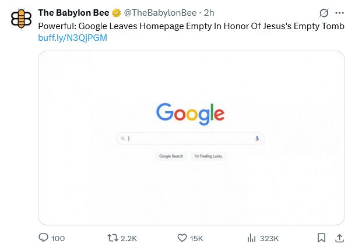Click the gold verified badge
This screenshot has height=251, width=355.
pyautogui.click(x=117, y=13)
